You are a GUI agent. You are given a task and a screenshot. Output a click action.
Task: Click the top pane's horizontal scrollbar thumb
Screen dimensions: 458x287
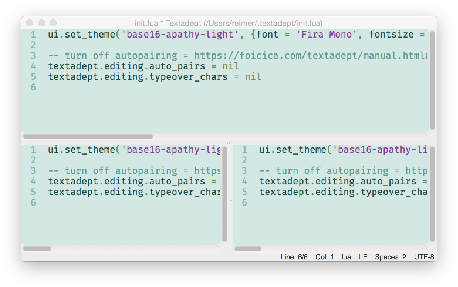88,137
